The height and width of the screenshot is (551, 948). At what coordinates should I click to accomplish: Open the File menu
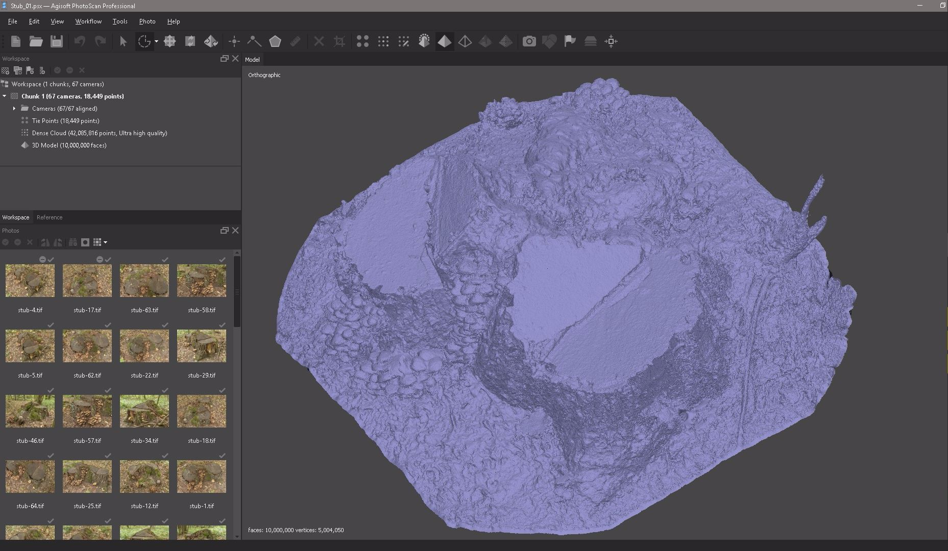tap(13, 21)
